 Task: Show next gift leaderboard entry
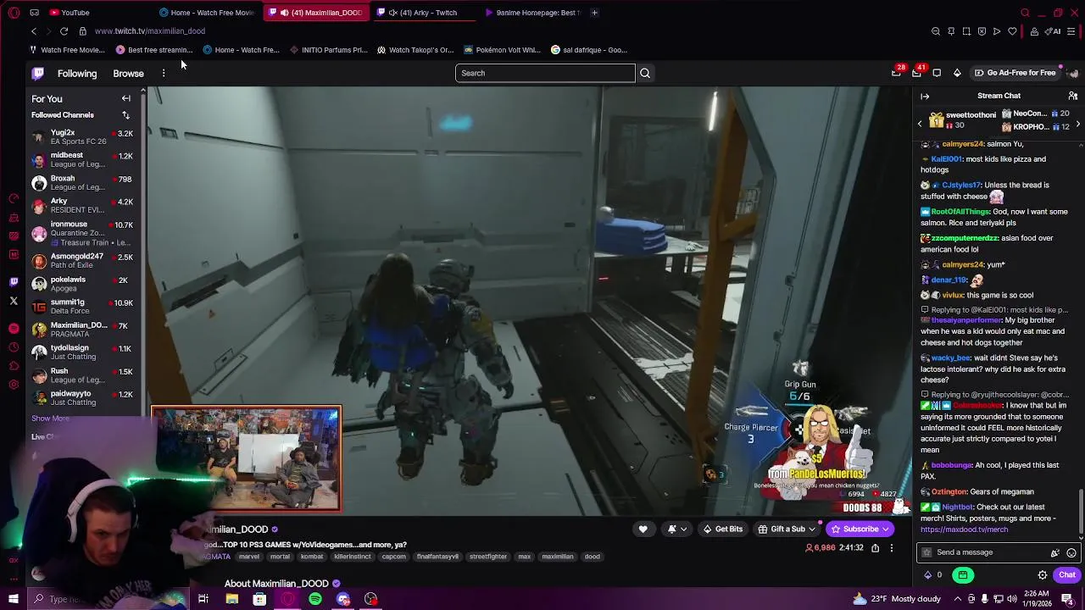(x=1077, y=125)
